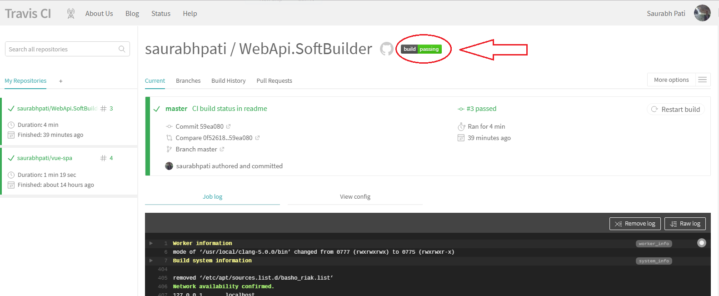Click the GitHub octocat repository icon

(x=386, y=49)
